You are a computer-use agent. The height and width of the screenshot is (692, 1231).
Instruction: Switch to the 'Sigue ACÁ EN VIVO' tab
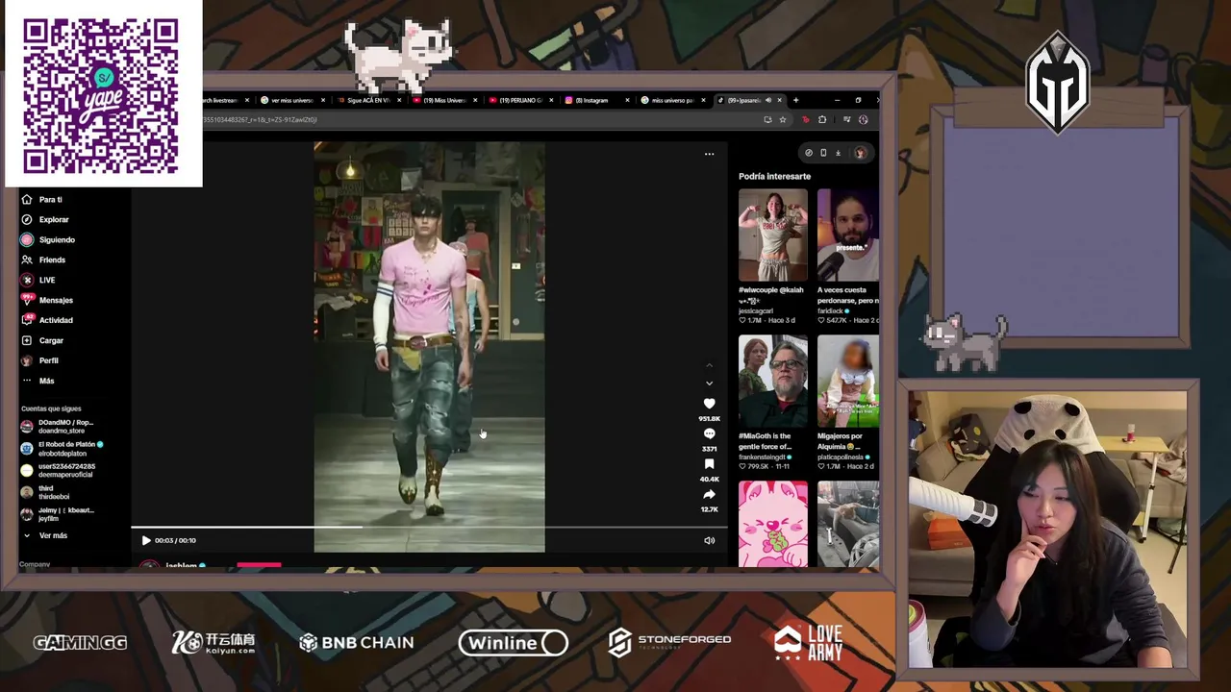click(x=367, y=100)
